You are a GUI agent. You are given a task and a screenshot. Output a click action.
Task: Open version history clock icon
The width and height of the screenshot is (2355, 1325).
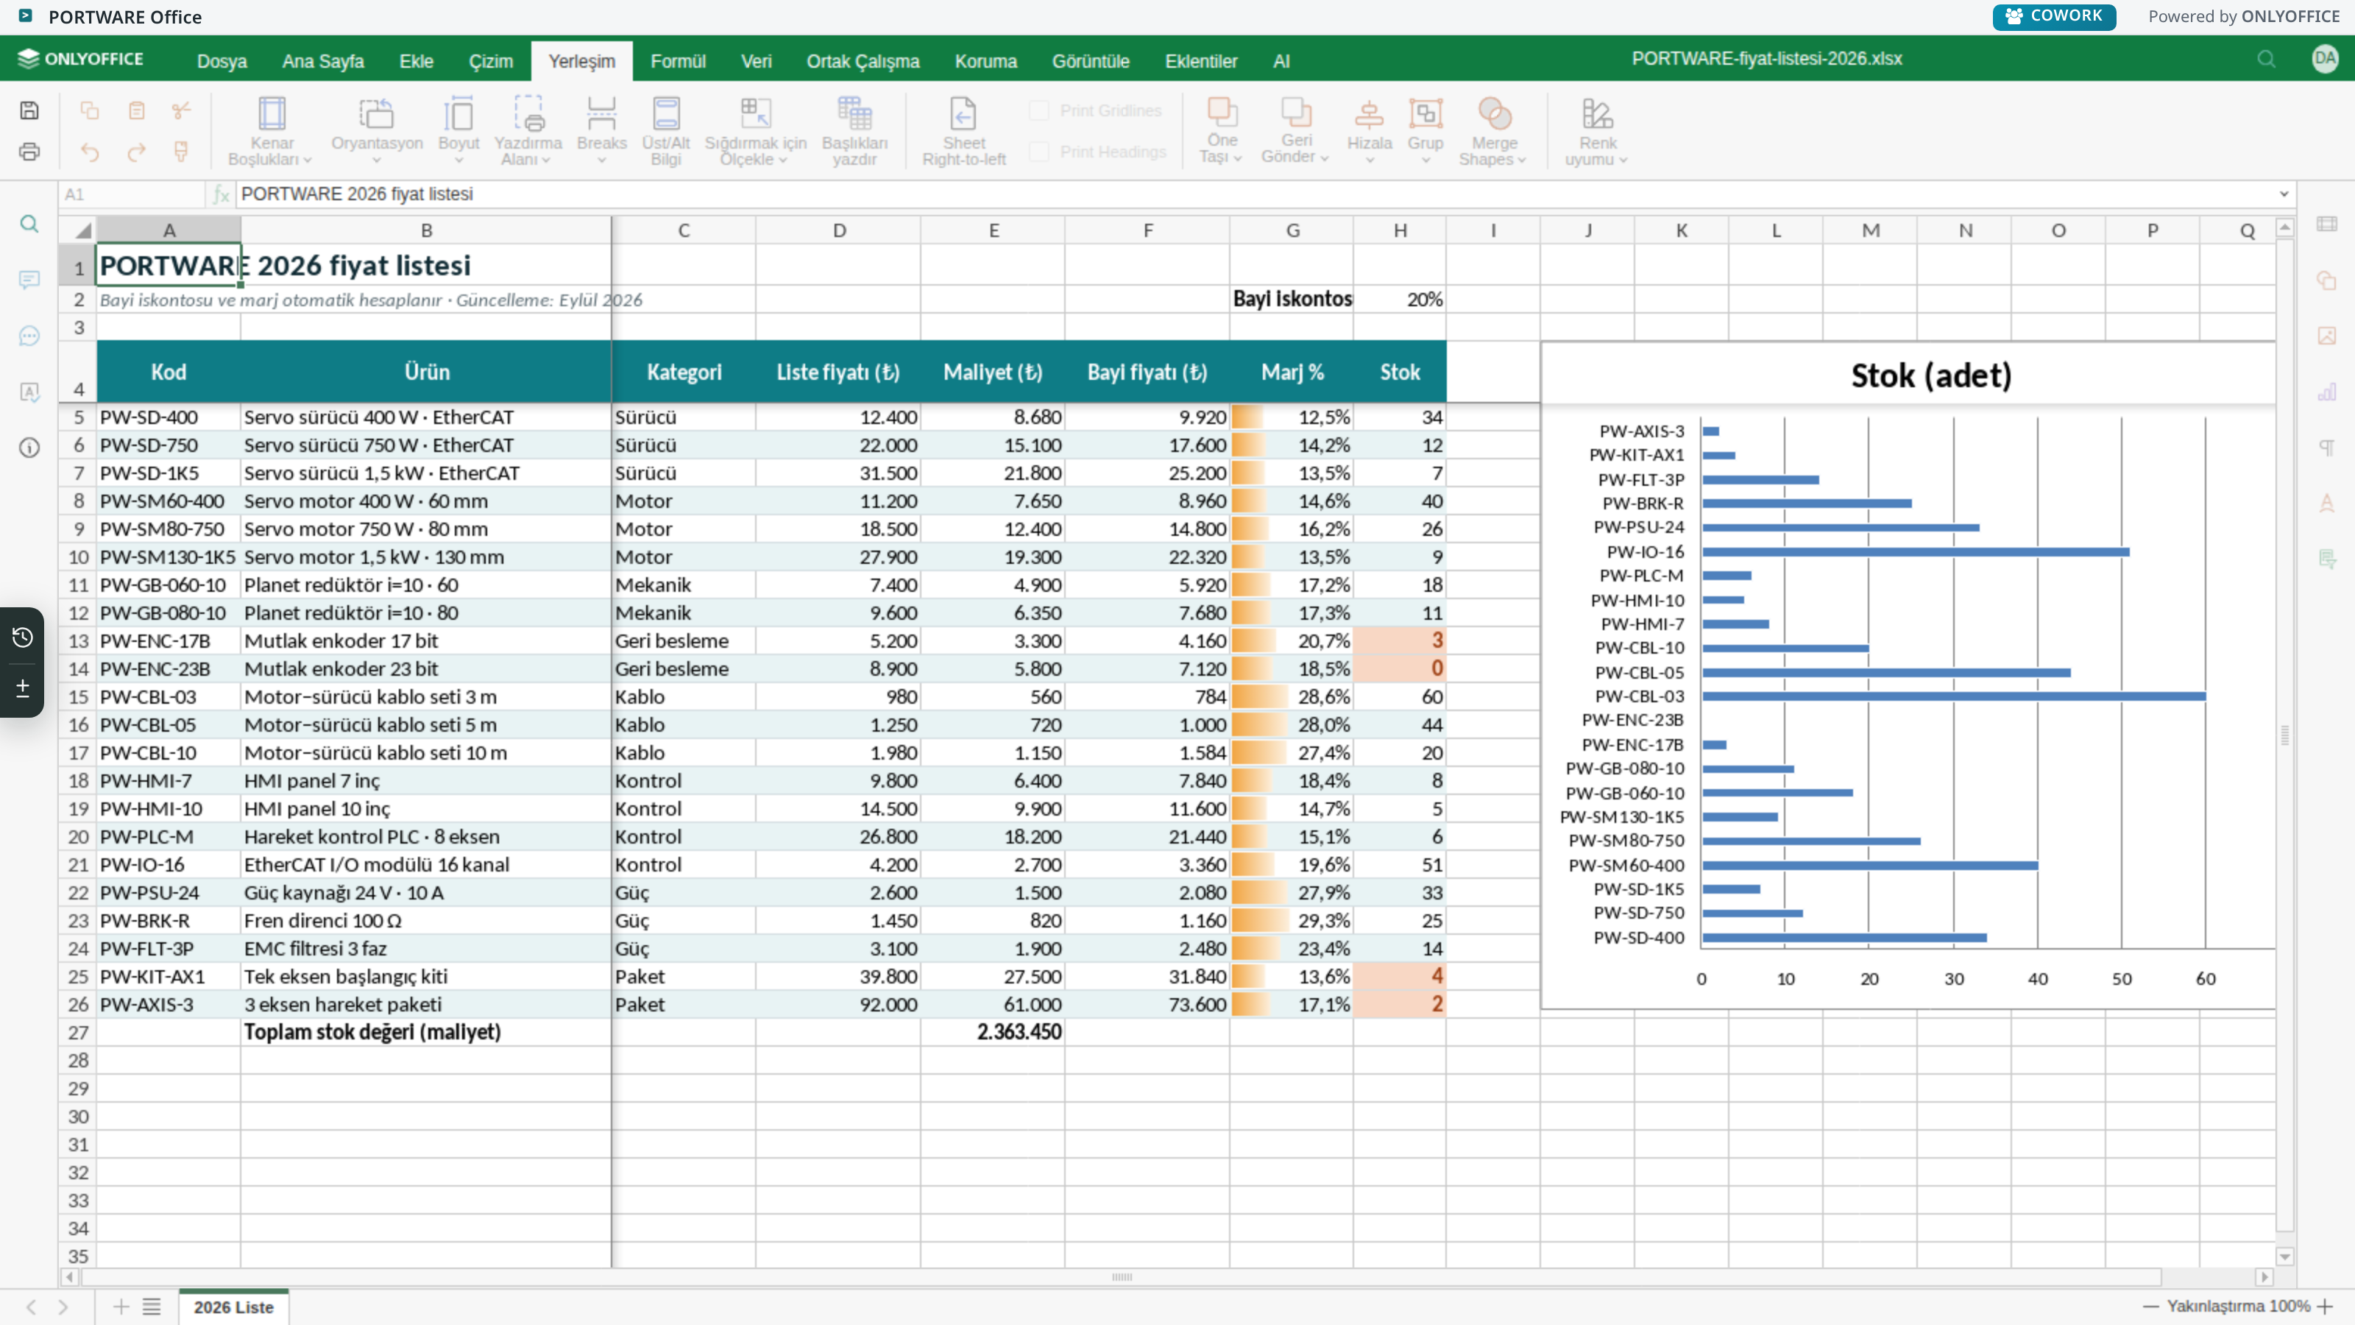[23, 637]
